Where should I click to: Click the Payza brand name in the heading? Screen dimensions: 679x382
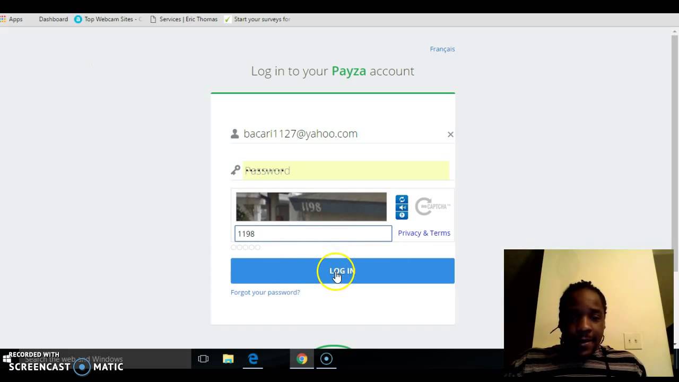(x=349, y=71)
